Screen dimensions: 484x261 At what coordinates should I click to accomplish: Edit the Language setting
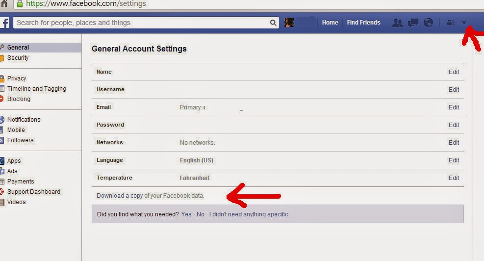click(454, 160)
